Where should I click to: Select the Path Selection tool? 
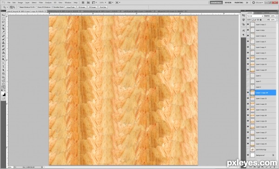pos(3,70)
